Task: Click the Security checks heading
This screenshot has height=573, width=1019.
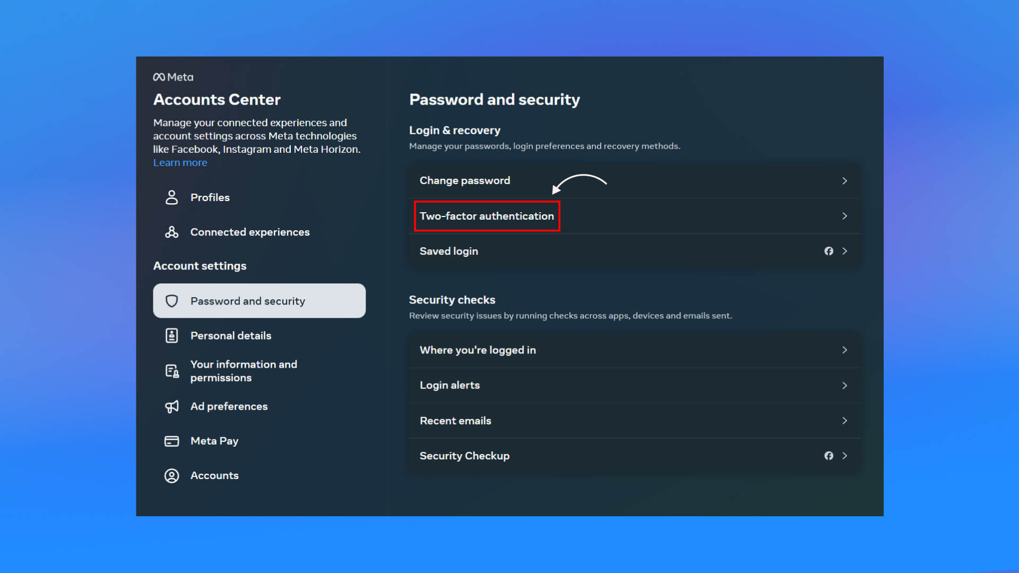Action: point(452,300)
